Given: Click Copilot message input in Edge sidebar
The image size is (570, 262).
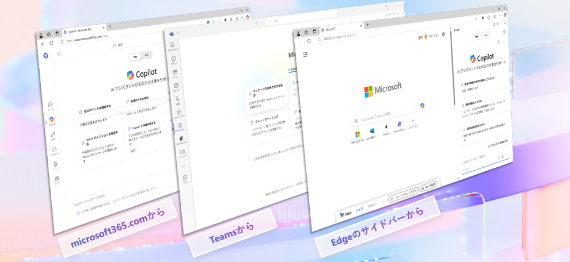Looking at the screenshot, I should (x=485, y=159).
